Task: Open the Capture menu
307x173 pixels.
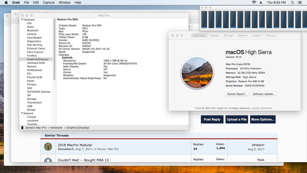Action: point(49,2)
